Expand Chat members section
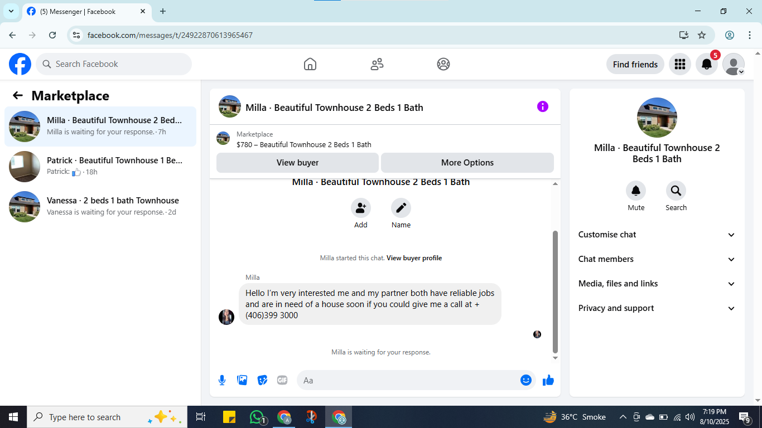The height and width of the screenshot is (428, 762). (657, 259)
